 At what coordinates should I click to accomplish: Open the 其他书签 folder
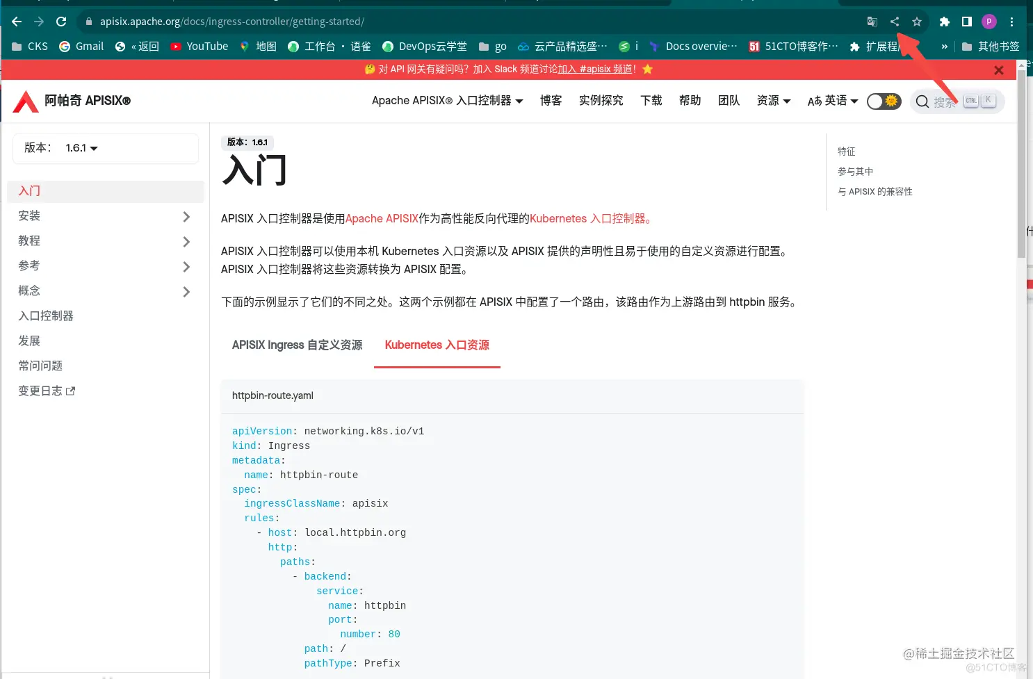(991, 47)
